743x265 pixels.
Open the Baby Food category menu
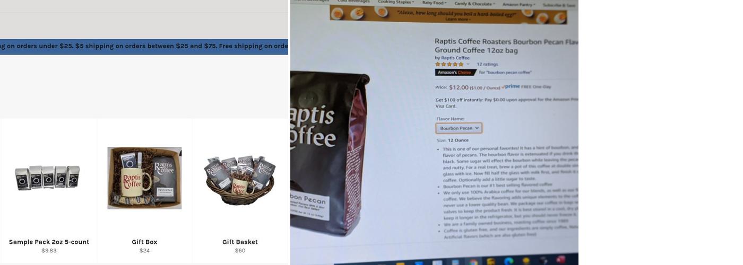pos(434,3)
